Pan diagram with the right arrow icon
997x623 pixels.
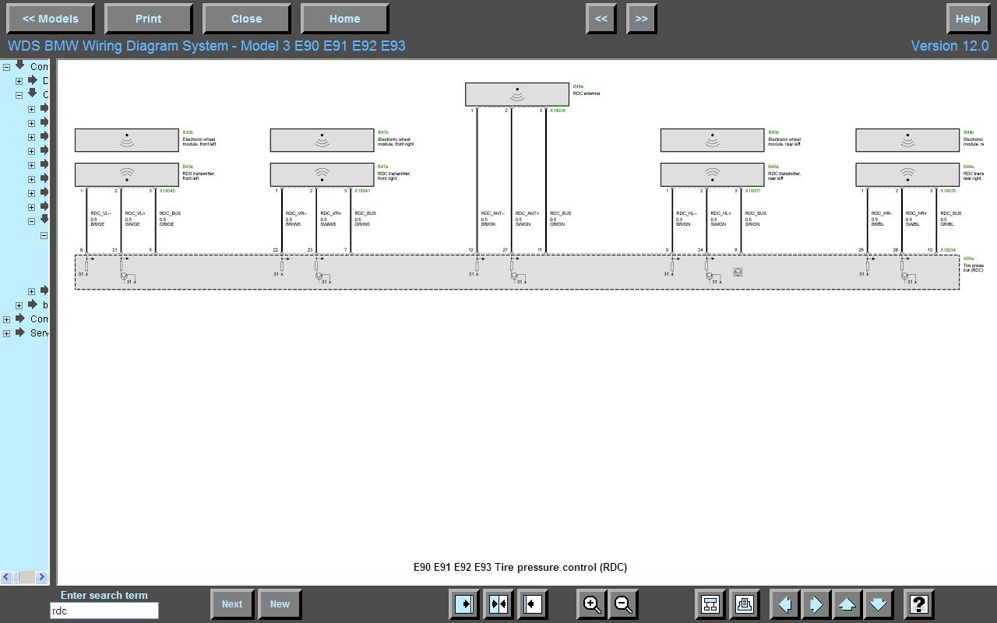816,604
